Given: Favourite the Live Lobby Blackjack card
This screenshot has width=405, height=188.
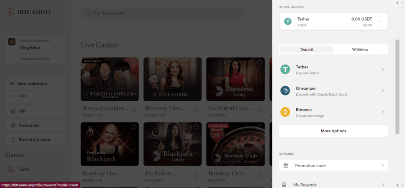Looking at the screenshot, I should tap(133, 127).
